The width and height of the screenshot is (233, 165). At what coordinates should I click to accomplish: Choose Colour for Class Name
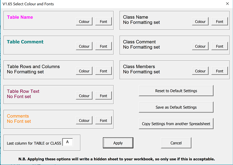coord(200,22)
